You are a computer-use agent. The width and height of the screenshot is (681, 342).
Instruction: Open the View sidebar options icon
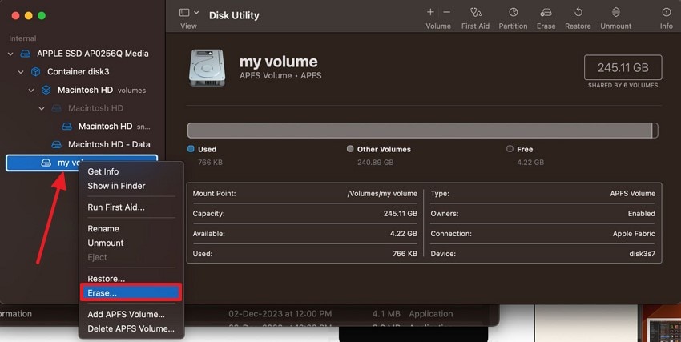(x=184, y=13)
